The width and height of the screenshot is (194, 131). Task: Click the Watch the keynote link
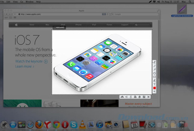click(32, 61)
